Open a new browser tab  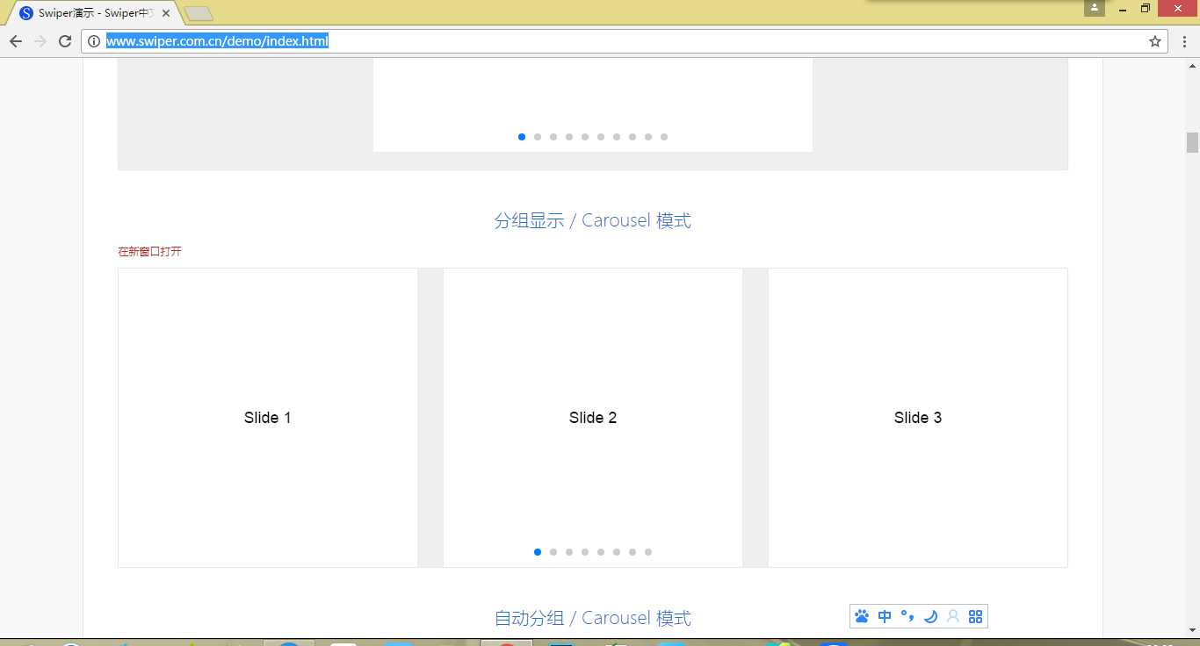point(199,14)
